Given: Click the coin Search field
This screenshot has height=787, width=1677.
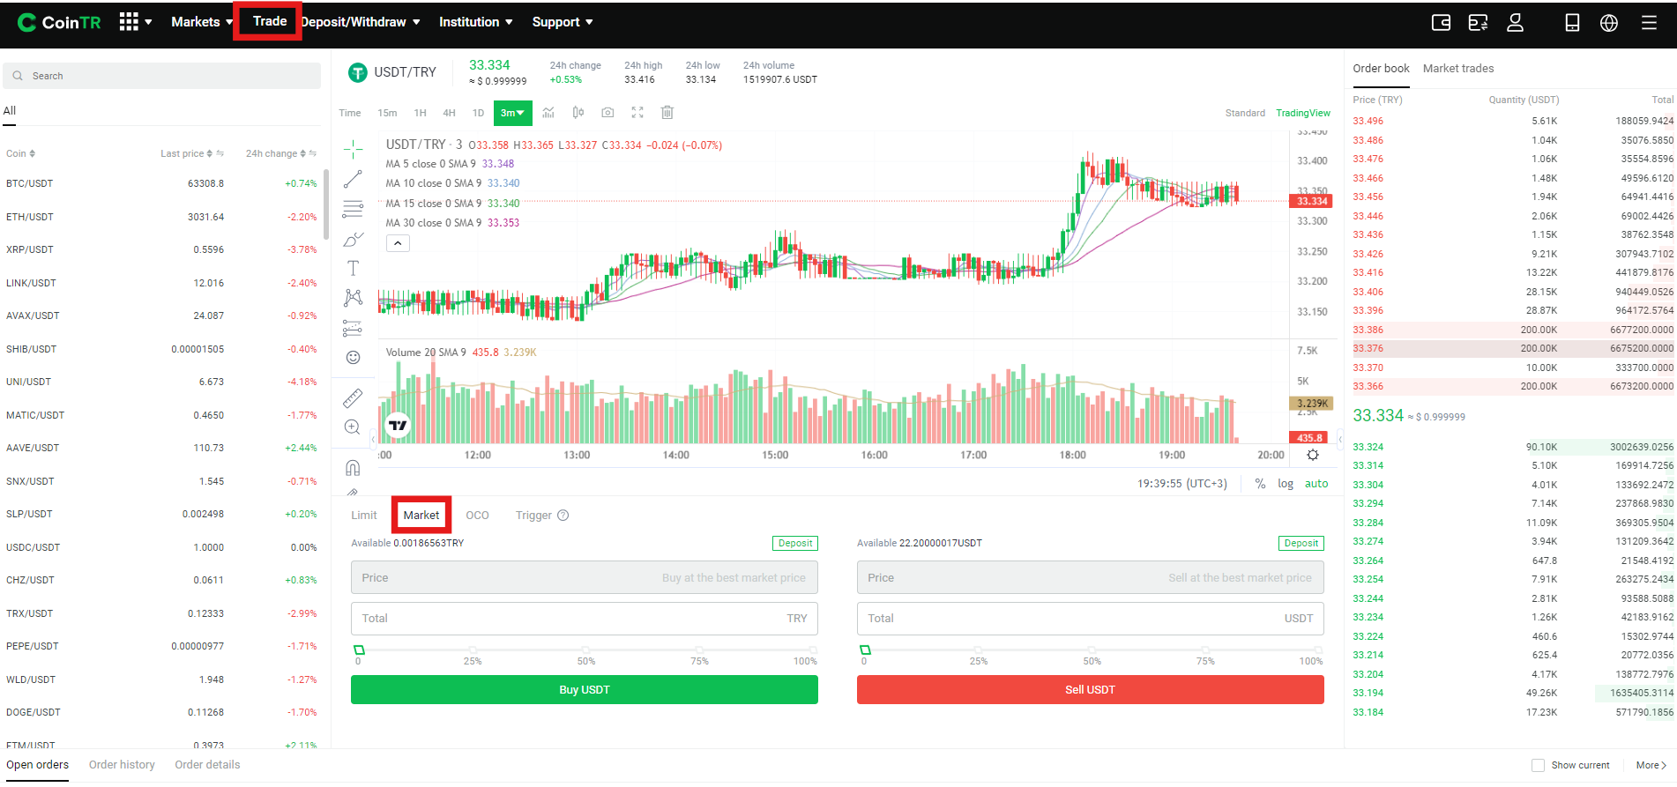Looking at the screenshot, I should pos(162,76).
